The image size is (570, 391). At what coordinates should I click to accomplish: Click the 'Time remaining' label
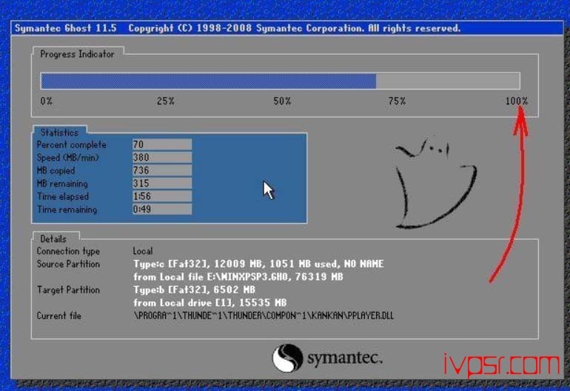(67, 210)
